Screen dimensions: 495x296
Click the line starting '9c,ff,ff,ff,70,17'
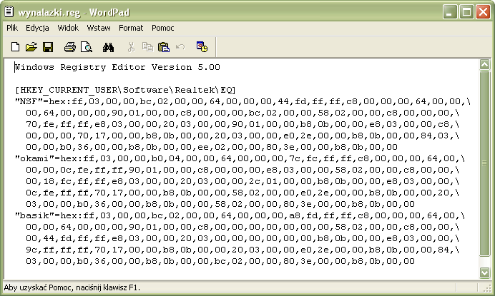tap(242, 250)
